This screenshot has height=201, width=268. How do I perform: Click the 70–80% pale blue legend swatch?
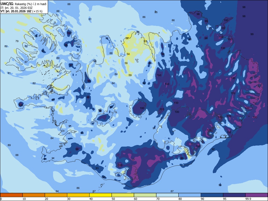click(x=167, y=195)
